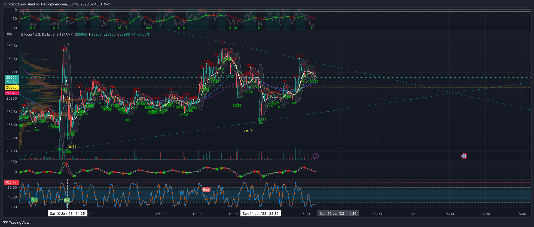The image size is (534, 227).
Task: Select the current price label 25960
Action: coord(11,78)
